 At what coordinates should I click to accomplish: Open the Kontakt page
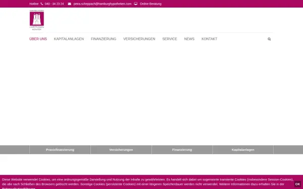[x=209, y=39]
